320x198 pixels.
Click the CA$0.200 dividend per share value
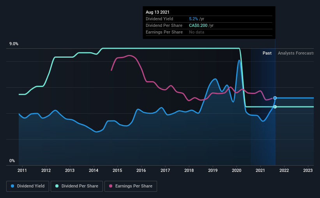(x=198, y=25)
